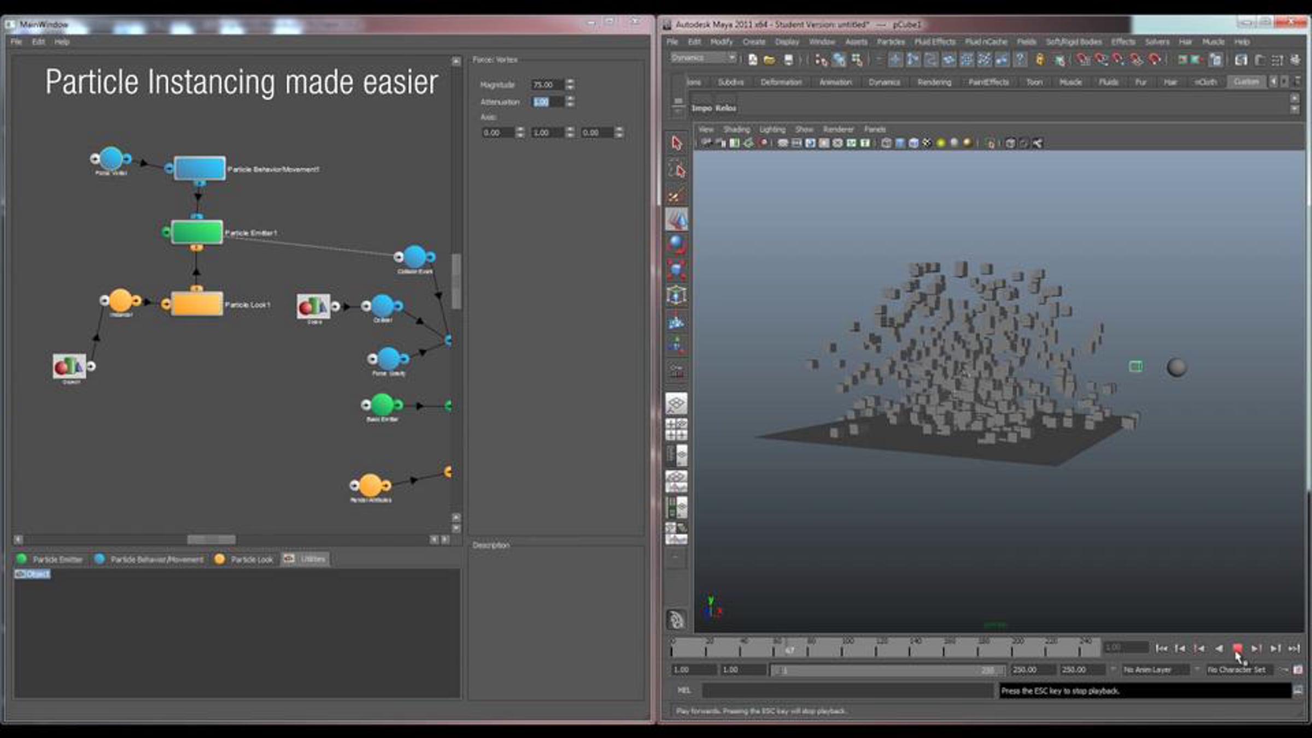This screenshot has width=1312, height=738.
Task: Click the Scale tool cube icon
Action: tap(677, 270)
